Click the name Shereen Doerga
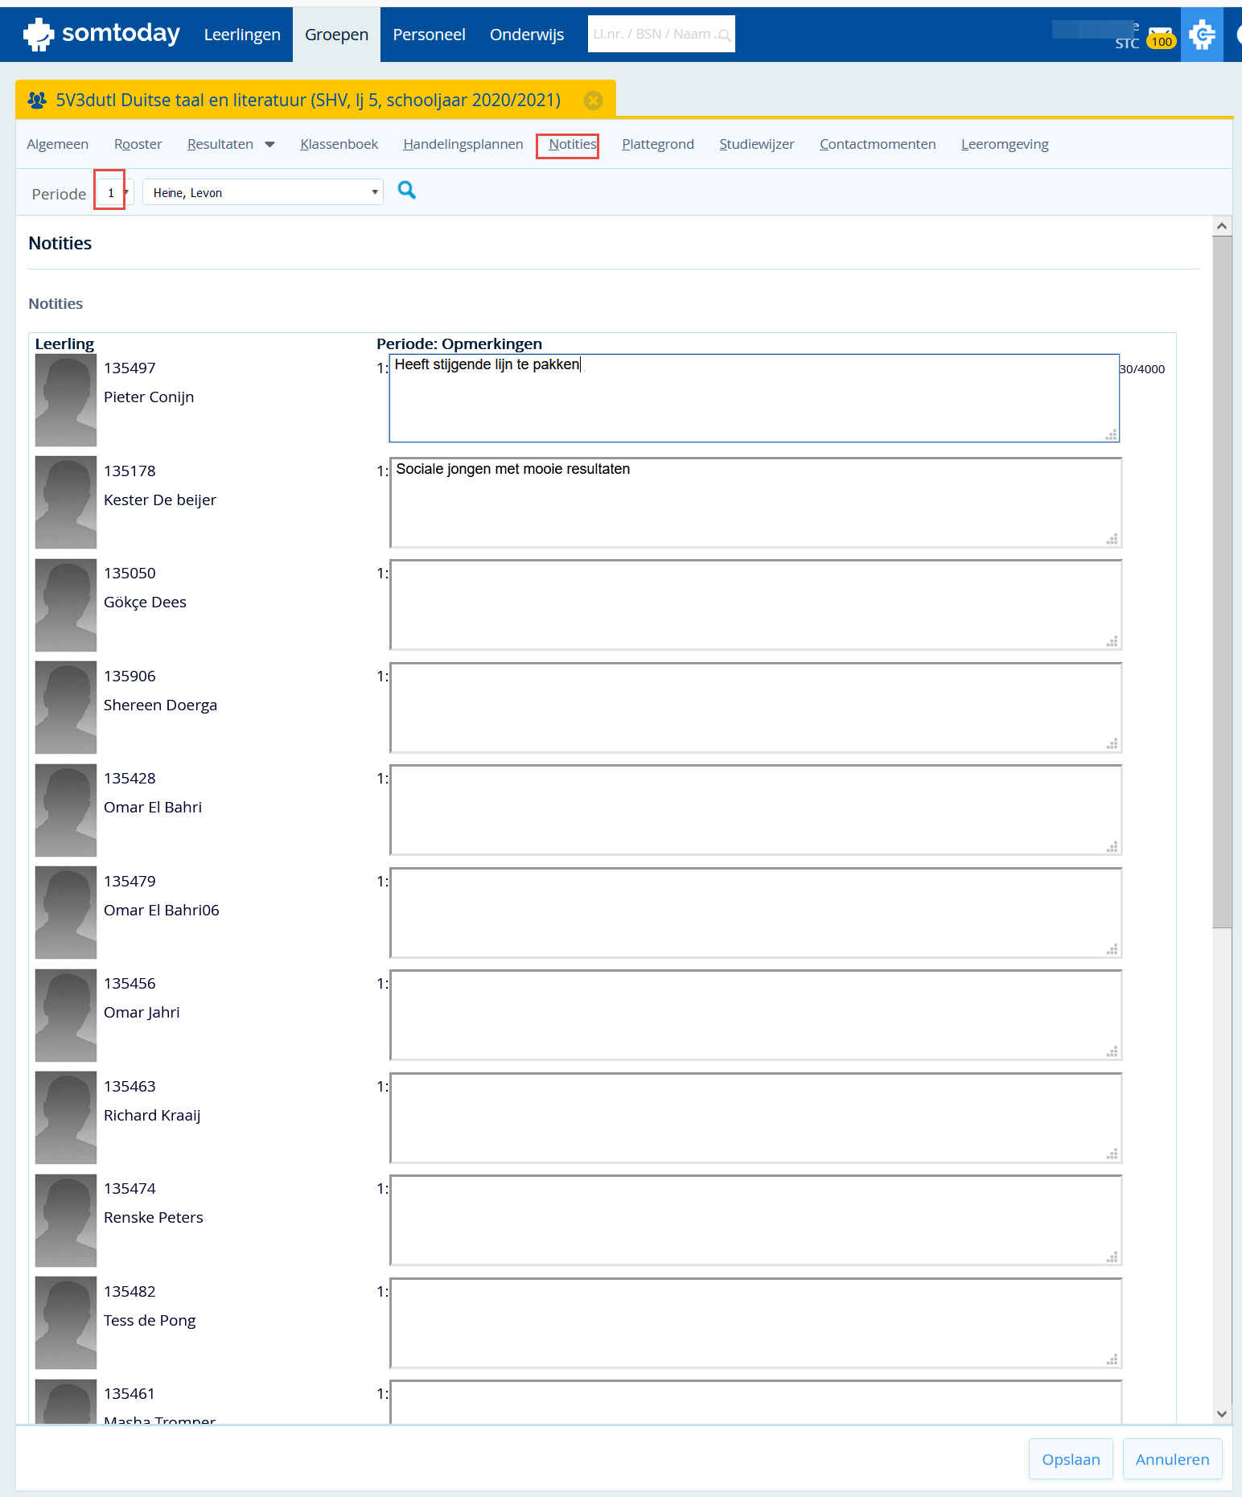Viewport: 1242px width, 1497px height. click(x=160, y=705)
